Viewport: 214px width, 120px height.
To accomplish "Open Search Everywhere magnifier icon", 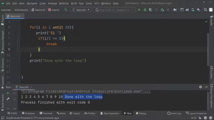I will (205, 10).
